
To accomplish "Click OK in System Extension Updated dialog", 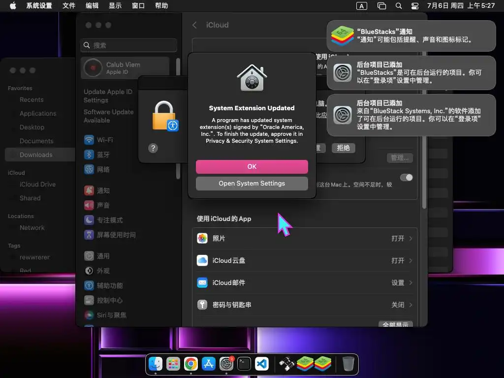I will coord(252,166).
